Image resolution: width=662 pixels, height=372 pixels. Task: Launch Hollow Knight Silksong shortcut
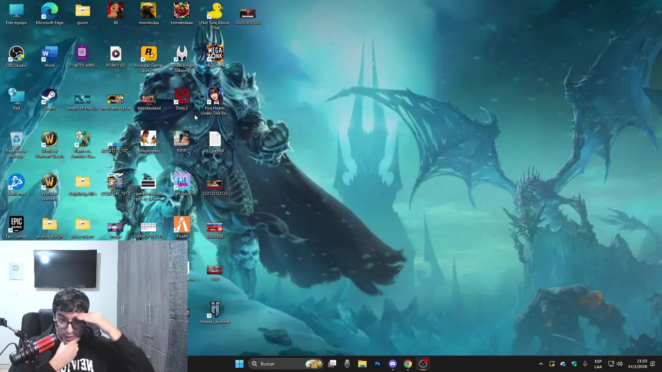point(182,59)
